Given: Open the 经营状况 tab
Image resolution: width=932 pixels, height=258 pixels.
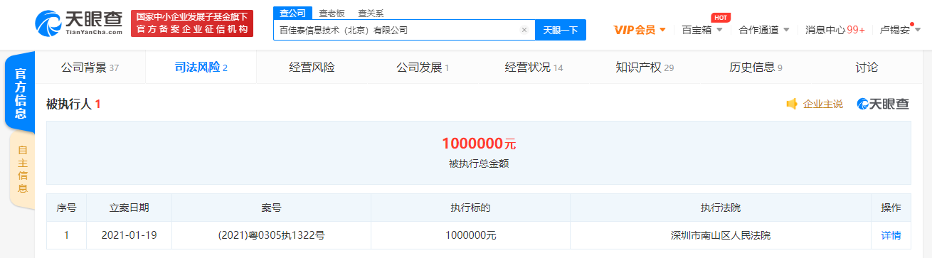Looking at the screenshot, I should pos(534,68).
